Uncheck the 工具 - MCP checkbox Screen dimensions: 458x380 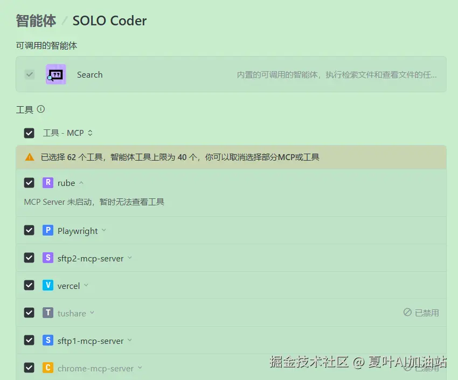tap(29, 133)
